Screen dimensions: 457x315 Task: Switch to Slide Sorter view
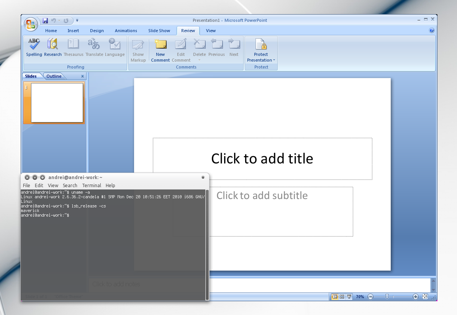coord(342,297)
